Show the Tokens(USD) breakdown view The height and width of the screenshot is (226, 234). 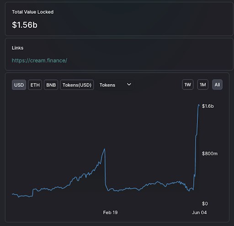pos(77,85)
